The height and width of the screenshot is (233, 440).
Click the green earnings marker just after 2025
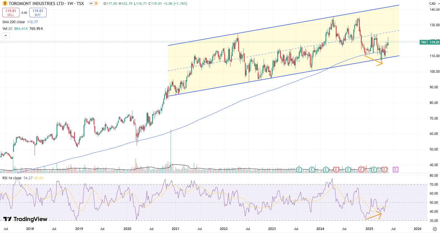(374, 169)
